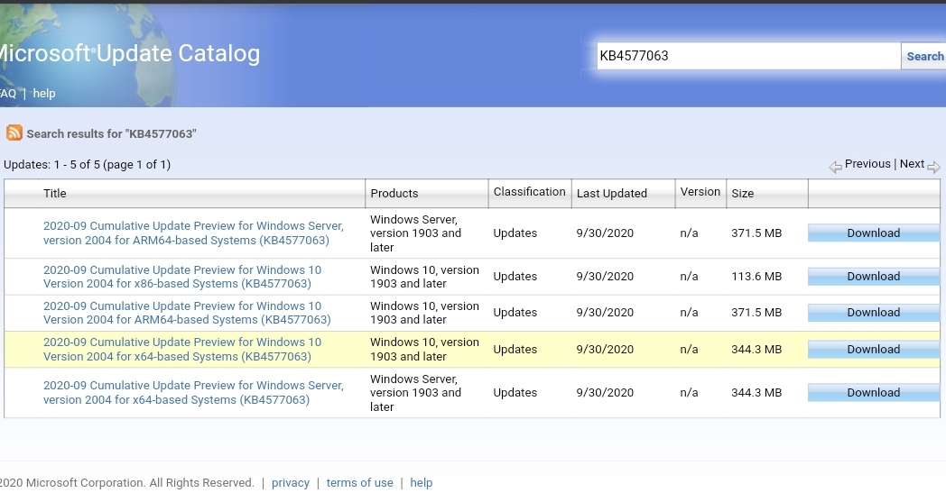
Task: Sort by Size column header
Action: [x=743, y=194]
